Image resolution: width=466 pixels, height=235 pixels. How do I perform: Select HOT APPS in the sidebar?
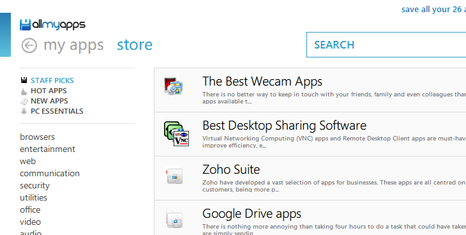[x=49, y=91]
